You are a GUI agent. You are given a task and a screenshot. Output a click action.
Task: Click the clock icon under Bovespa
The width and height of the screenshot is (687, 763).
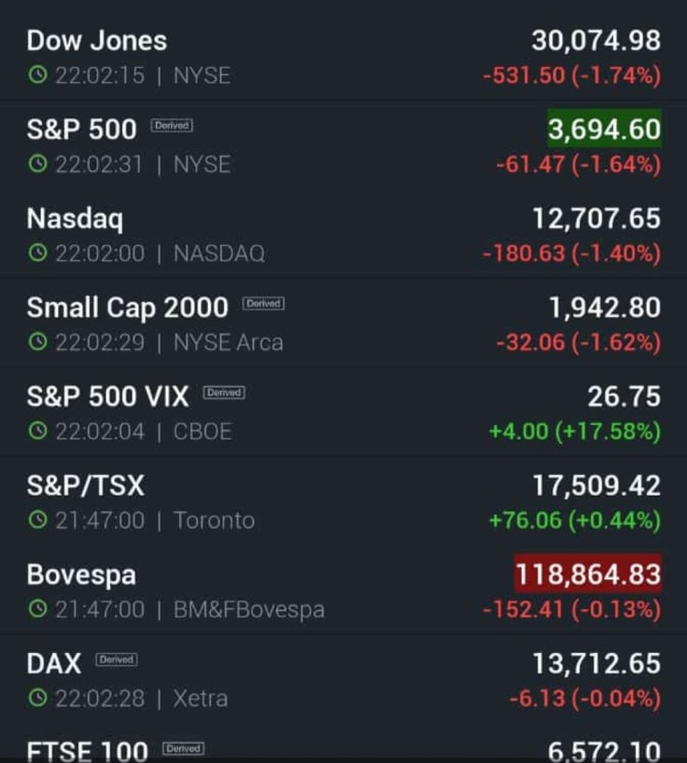pyautogui.click(x=37, y=609)
